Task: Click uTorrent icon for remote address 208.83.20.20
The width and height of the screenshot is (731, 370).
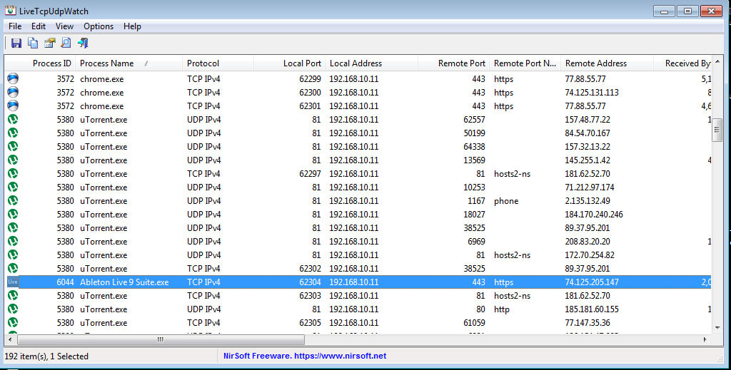Action: (13, 241)
